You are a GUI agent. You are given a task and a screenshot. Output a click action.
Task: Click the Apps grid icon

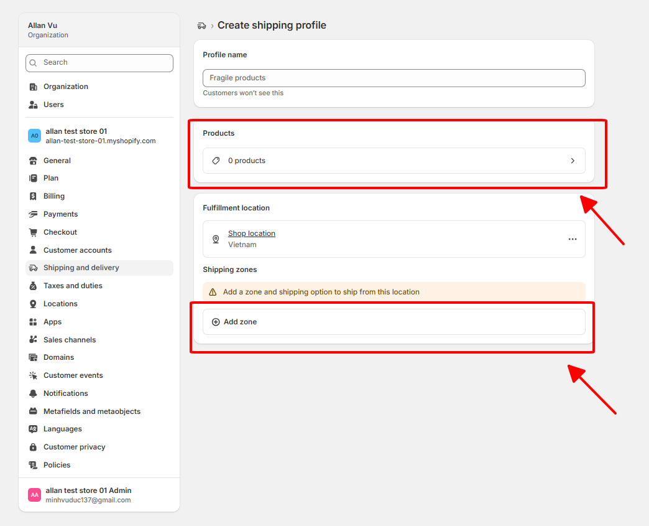pyautogui.click(x=33, y=322)
